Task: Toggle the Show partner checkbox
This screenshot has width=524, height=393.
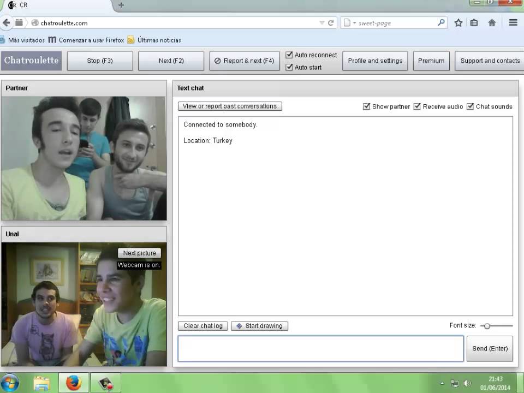Action: pos(366,106)
